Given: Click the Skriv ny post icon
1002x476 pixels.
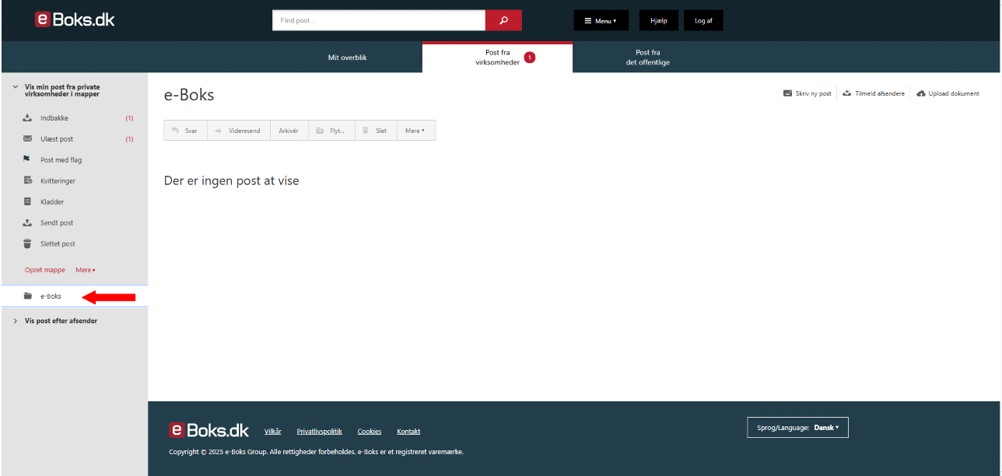Looking at the screenshot, I should [807, 93].
